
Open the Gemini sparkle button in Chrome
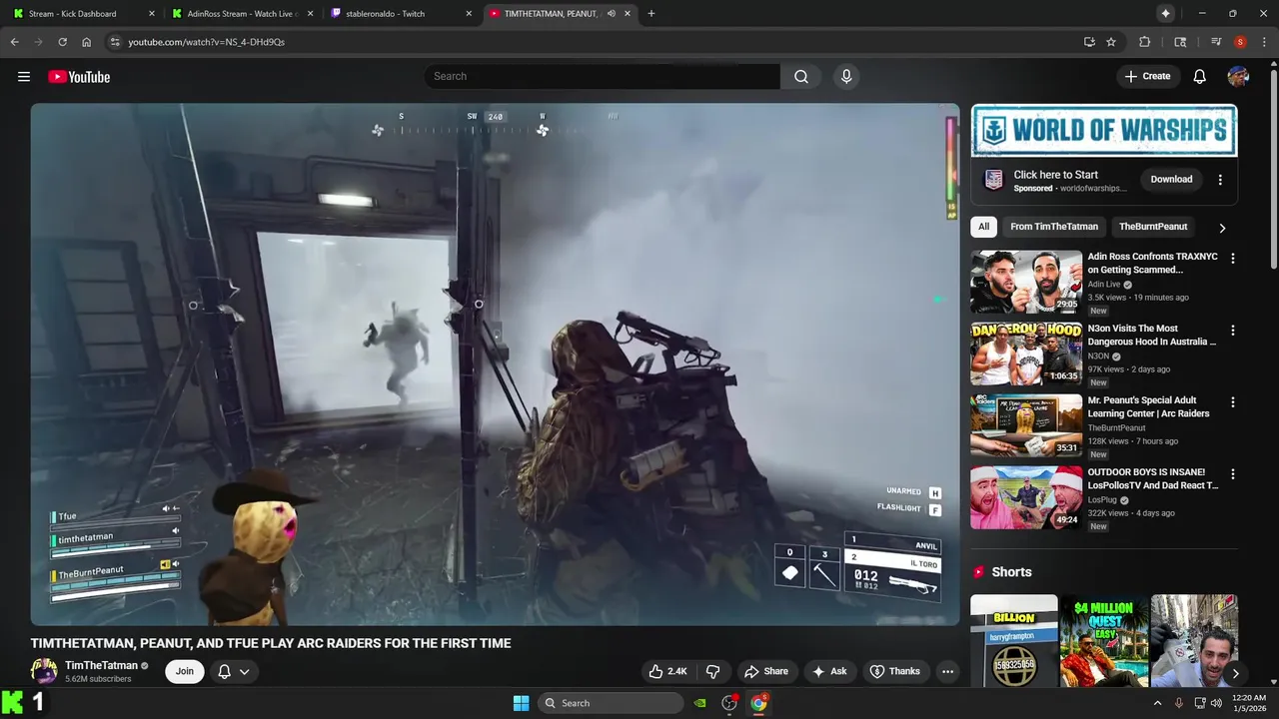[1165, 14]
